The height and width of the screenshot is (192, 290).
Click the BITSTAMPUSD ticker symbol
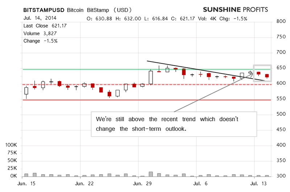pyautogui.click(x=44, y=10)
